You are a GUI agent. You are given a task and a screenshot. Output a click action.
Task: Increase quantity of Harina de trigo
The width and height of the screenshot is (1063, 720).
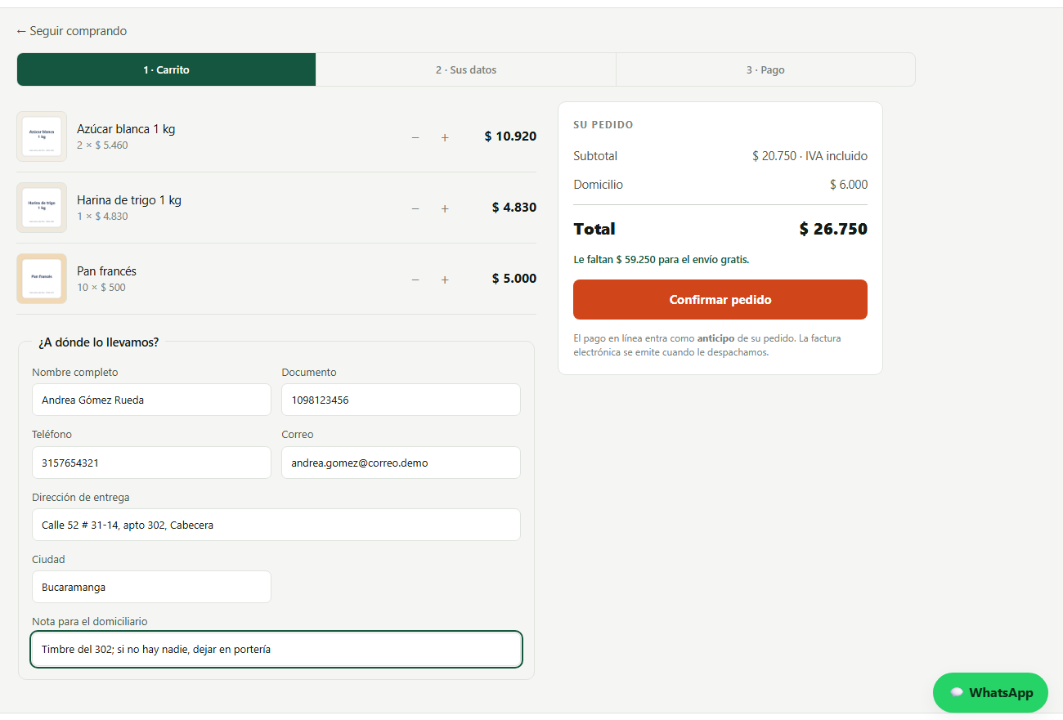(445, 208)
